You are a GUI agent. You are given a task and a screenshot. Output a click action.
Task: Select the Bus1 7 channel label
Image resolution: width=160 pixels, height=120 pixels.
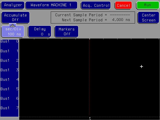click(x=9, y=108)
